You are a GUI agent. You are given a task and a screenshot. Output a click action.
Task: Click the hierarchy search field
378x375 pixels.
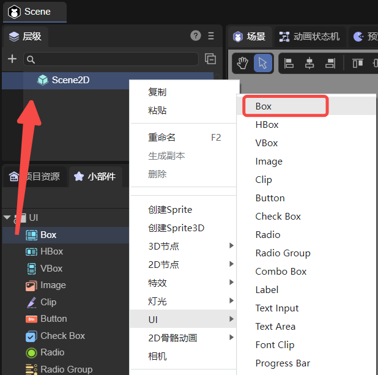[111, 59]
